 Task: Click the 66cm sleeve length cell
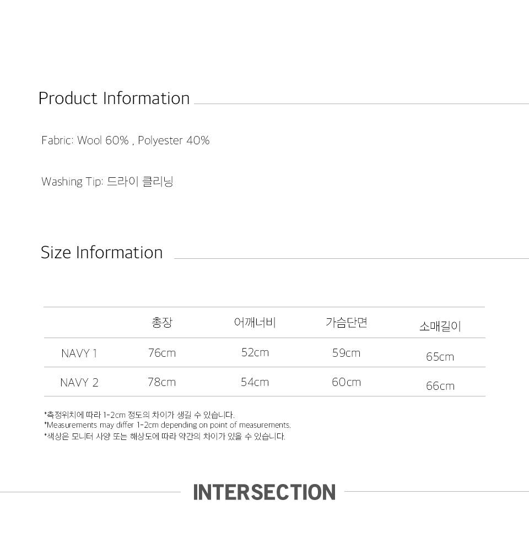pos(440,386)
